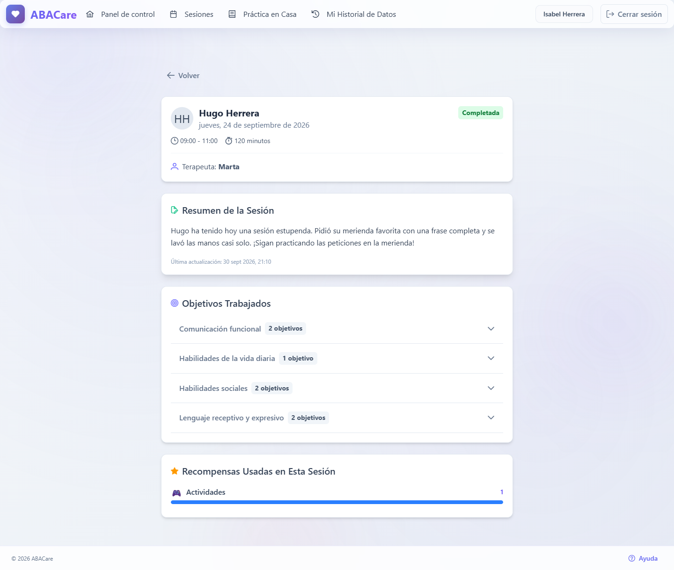Click the ABACare heart logo icon

point(15,14)
